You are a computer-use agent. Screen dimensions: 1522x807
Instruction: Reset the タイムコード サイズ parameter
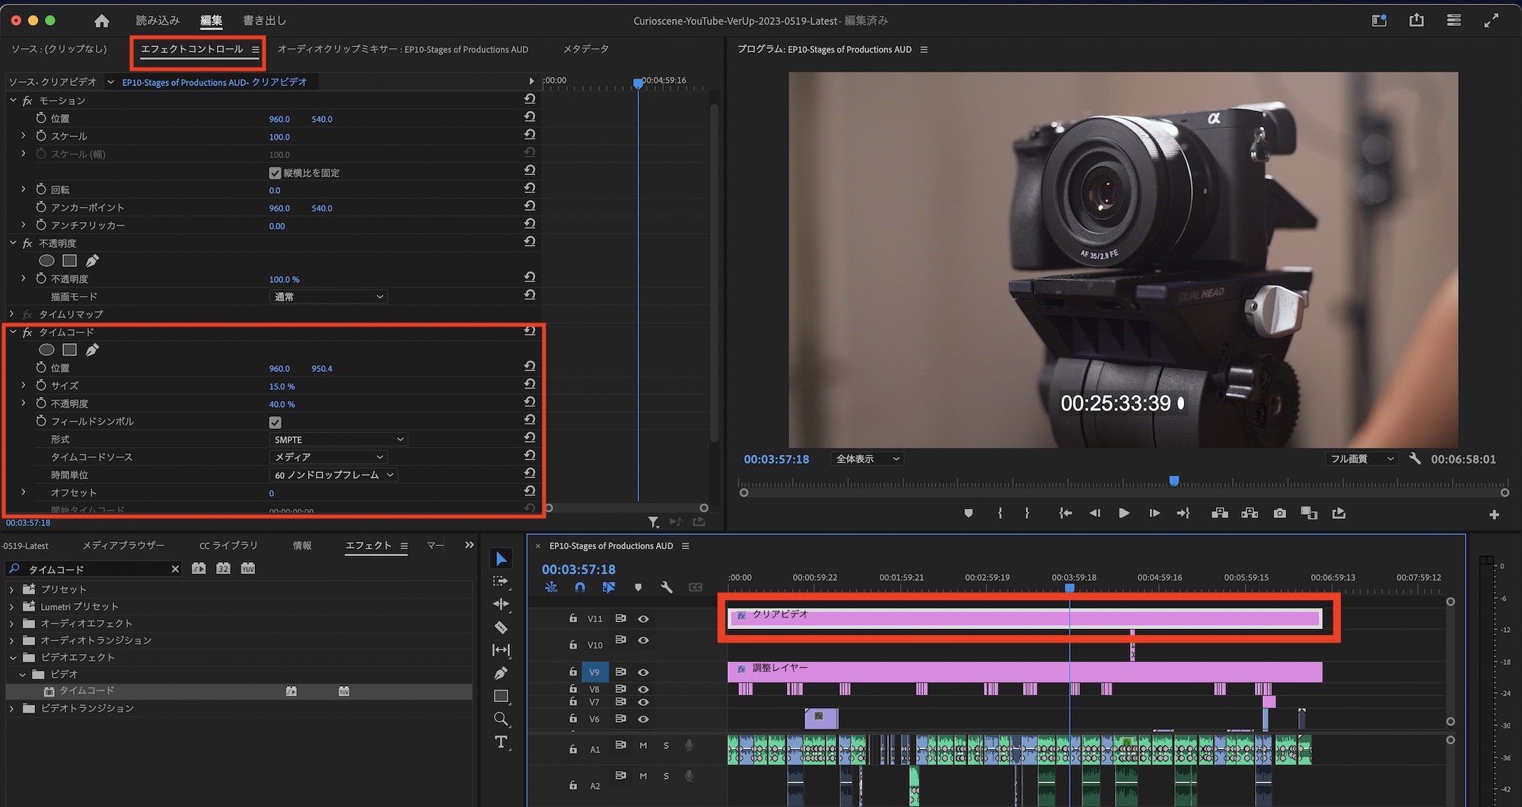click(530, 384)
